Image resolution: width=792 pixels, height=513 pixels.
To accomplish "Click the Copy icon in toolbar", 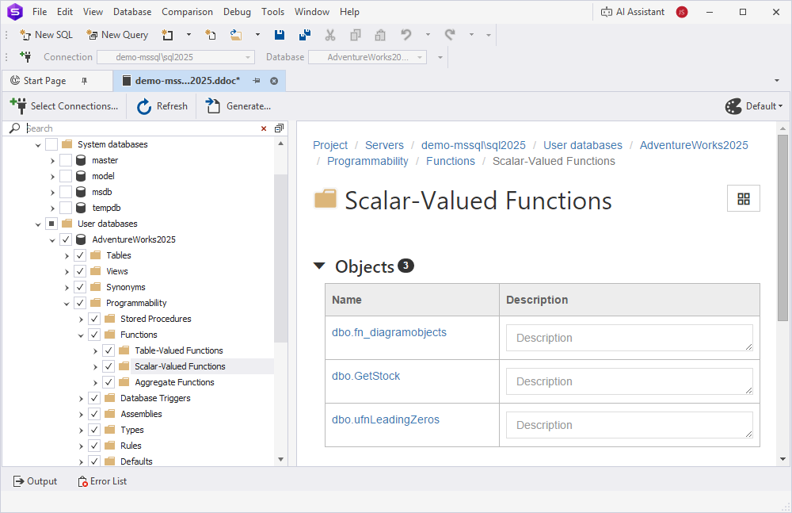I will point(356,35).
